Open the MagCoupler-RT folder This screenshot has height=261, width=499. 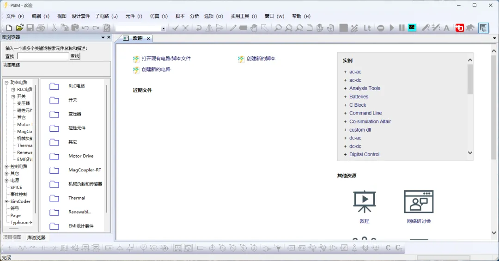tap(85, 170)
